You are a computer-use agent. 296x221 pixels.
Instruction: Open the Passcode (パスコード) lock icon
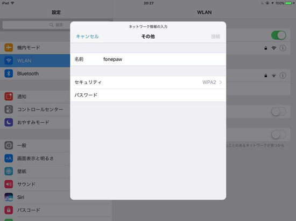point(9,210)
